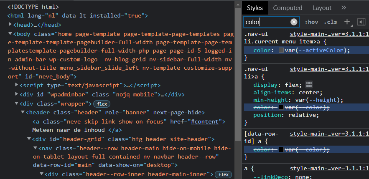Select the DOCTYPE html line
The image size is (369, 179).
click(x=33, y=7)
